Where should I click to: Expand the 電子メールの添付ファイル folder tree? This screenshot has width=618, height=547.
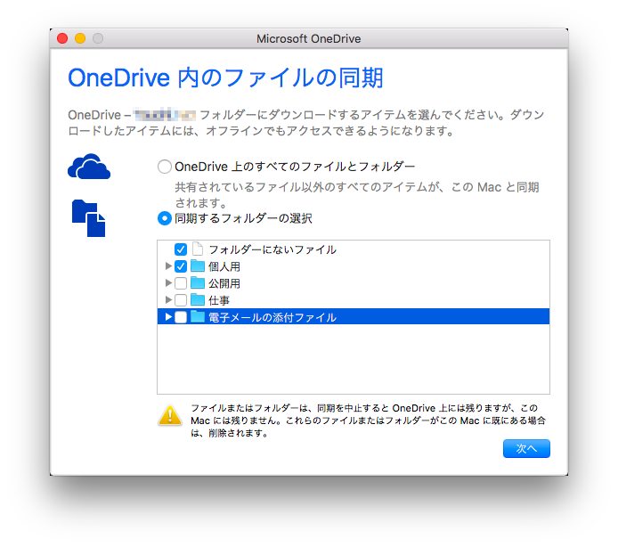click(x=168, y=316)
